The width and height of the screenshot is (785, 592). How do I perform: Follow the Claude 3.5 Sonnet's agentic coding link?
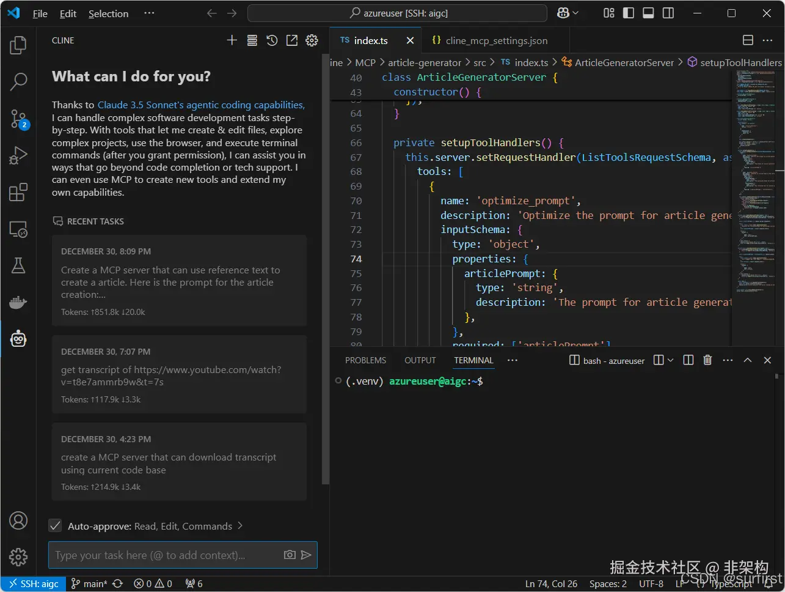coord(201,105)
